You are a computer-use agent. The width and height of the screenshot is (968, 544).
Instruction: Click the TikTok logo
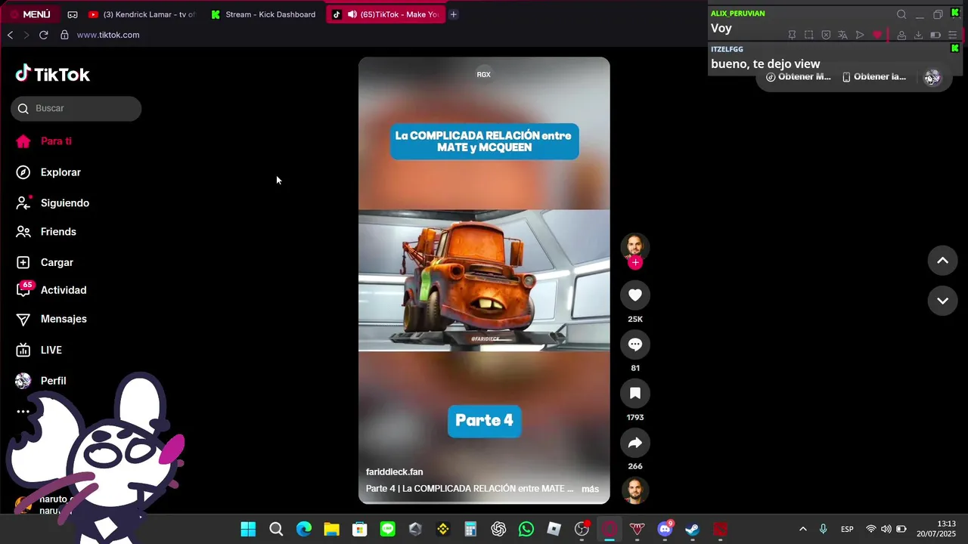(53, 74)
